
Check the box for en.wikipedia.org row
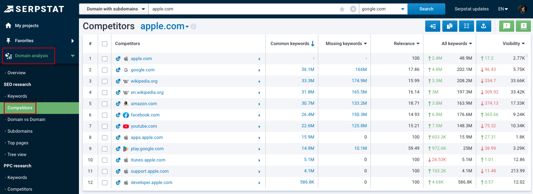click(105, 93)
